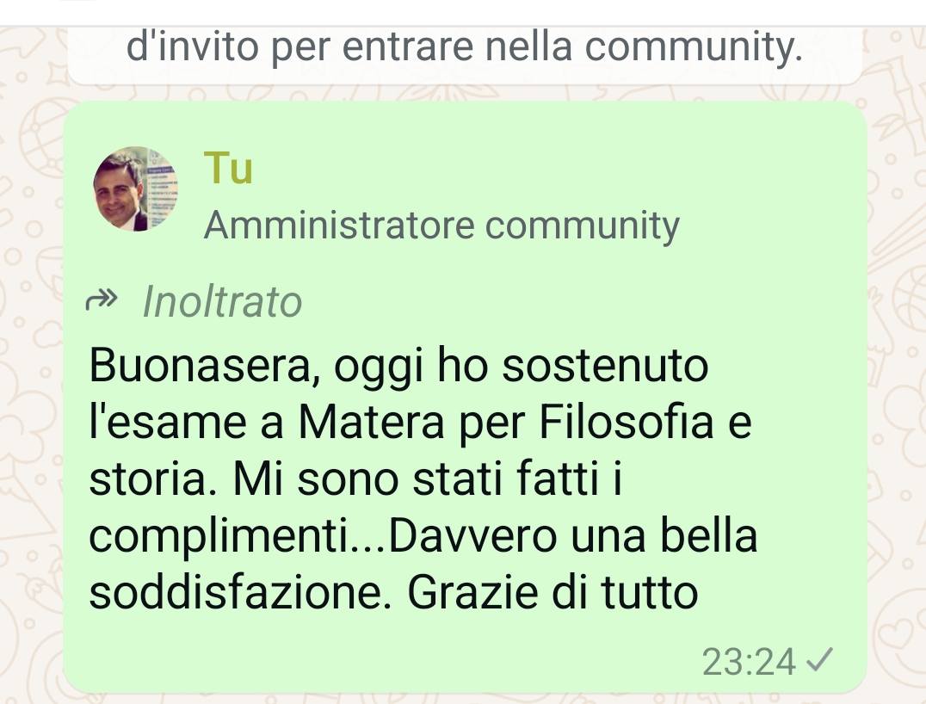Click the single grey sent checkmark

(x=819, y=660)
